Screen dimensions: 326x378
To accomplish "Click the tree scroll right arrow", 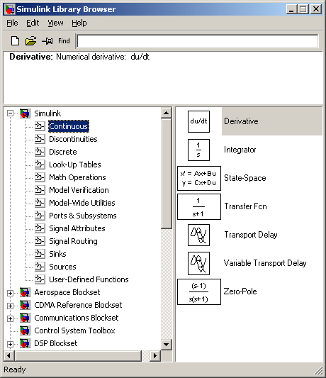I will tap(155, 355).
